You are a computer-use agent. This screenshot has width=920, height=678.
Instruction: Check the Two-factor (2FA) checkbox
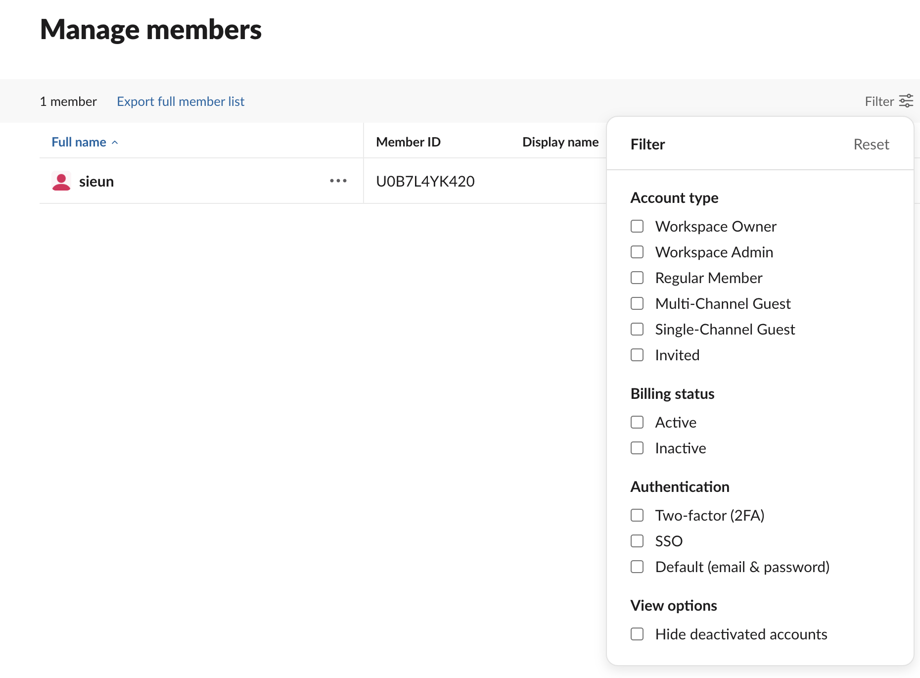(637, 515)
